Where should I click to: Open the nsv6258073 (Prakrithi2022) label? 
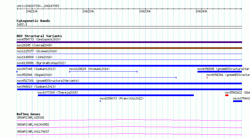(x=122, y=98)
